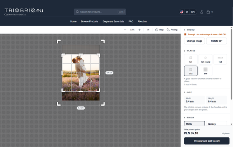Click the grid's bottom-left corner handle

point(63,90)
